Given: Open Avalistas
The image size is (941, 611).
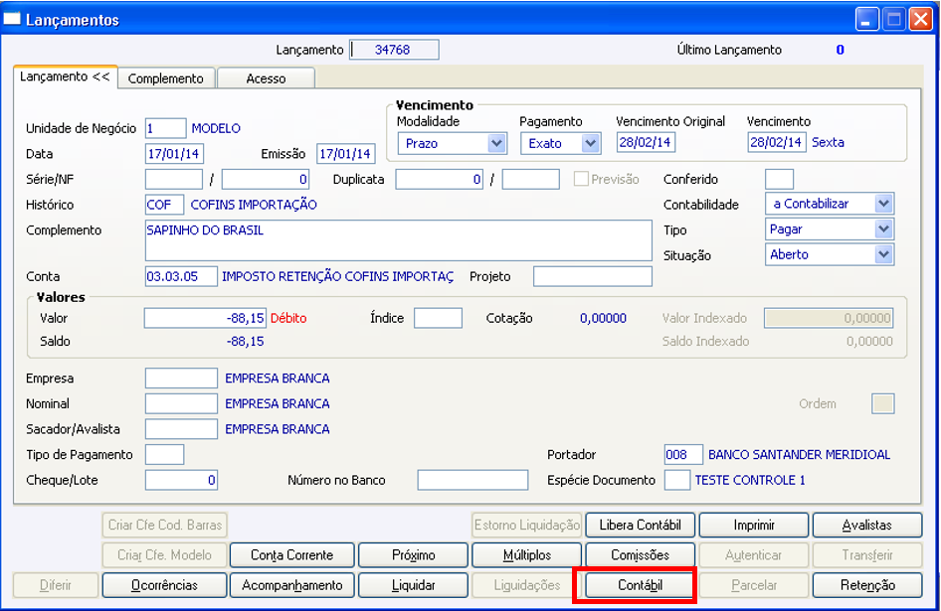Looking at the screenshot, I should point(867,526).
